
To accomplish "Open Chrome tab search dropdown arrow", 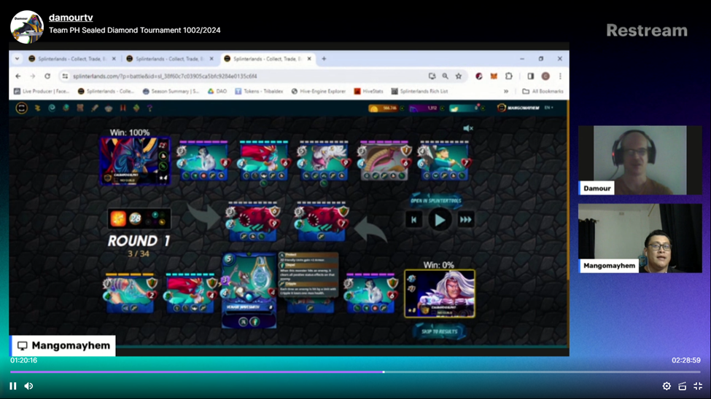I will (x=17, y=59).
